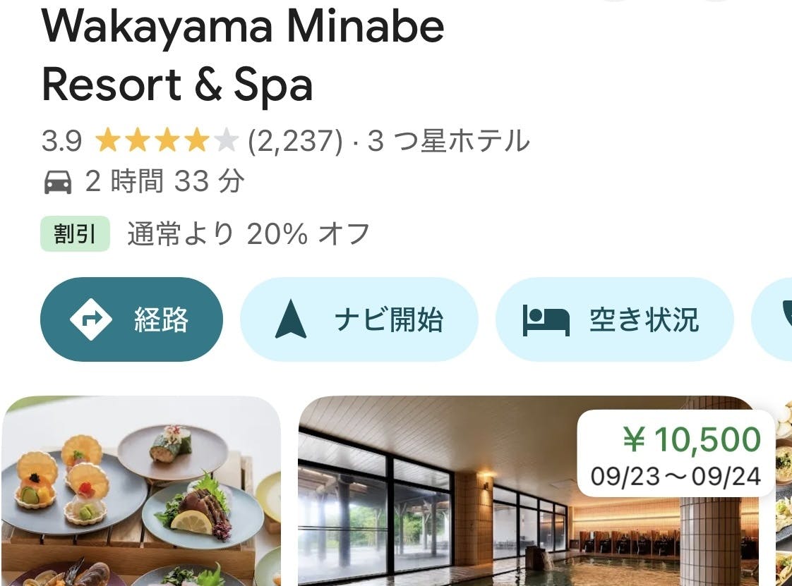Tap the car travel-time icon
Image resolution: width=792 pixels, height=586 pixels.
click(x=58, y=182)
